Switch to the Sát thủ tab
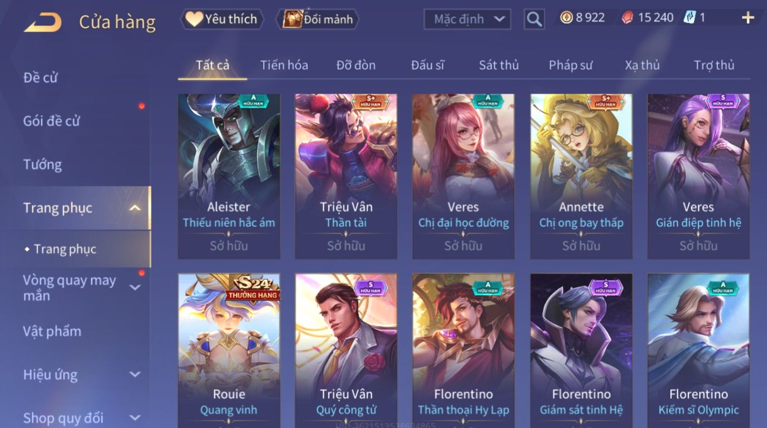The image size is (767, 428). coord(499,65)
